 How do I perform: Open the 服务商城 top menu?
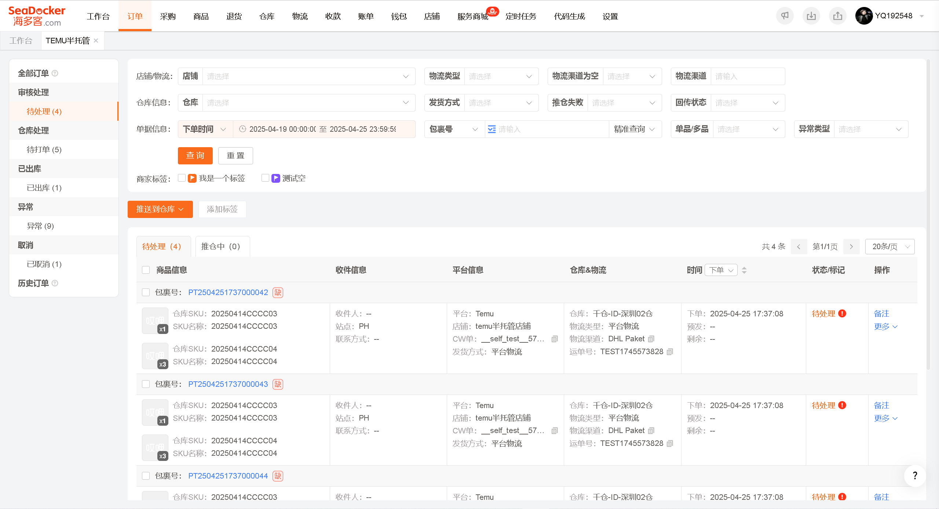click(473, 16)
